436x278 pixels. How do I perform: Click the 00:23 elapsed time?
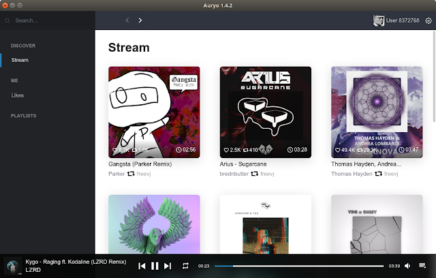pyautogui.click(x=204, y=266)
